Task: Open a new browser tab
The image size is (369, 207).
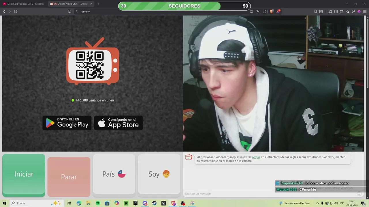Action: pyautogui.click(x=98, y=4)
